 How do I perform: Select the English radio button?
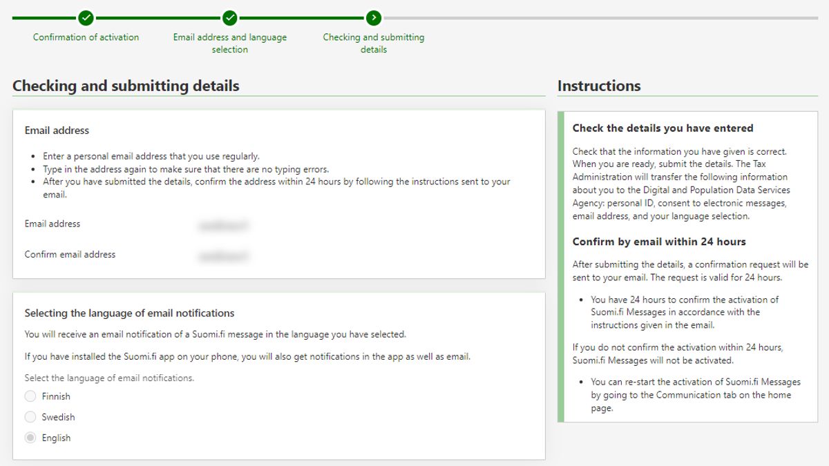[x=30, y=438]
